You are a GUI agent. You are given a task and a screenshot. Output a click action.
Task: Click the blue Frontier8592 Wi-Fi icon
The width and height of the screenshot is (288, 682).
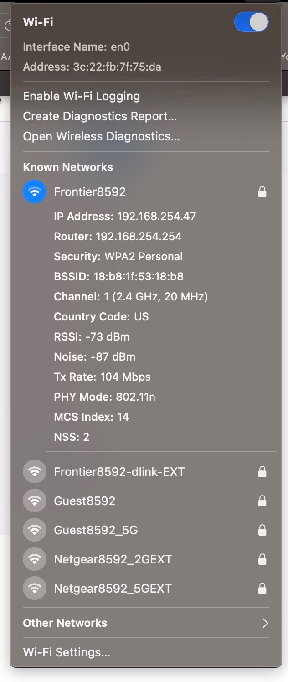click(x=35, y=192)
